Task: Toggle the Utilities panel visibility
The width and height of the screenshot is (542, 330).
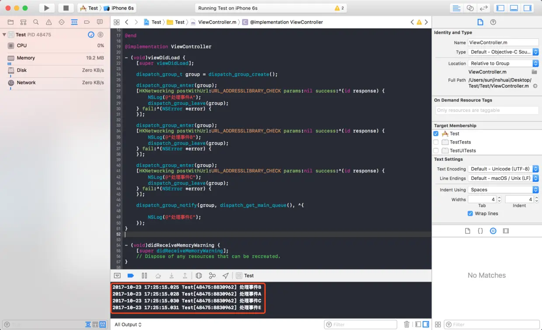Action: (x=528, y=8)
